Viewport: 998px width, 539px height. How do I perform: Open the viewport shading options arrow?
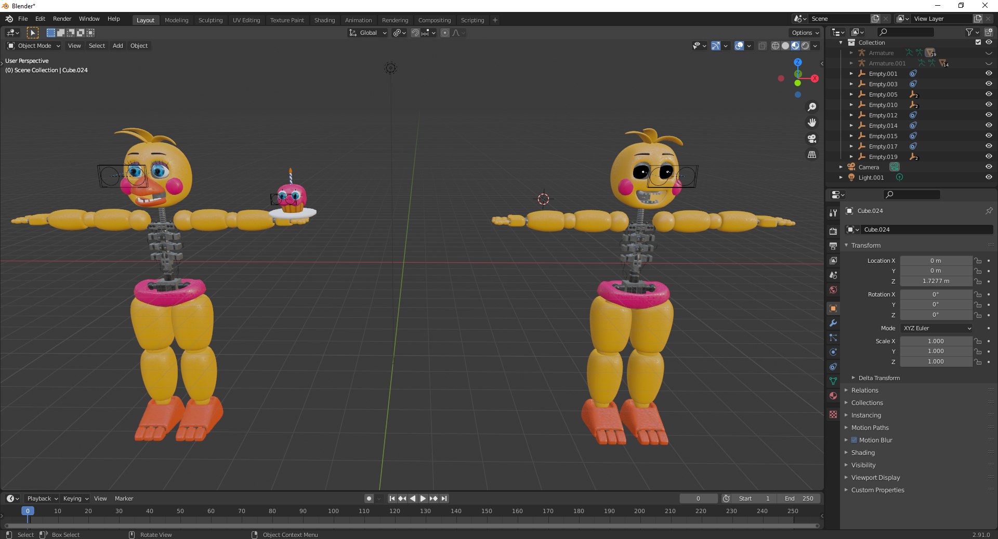(x=816, y=46)
